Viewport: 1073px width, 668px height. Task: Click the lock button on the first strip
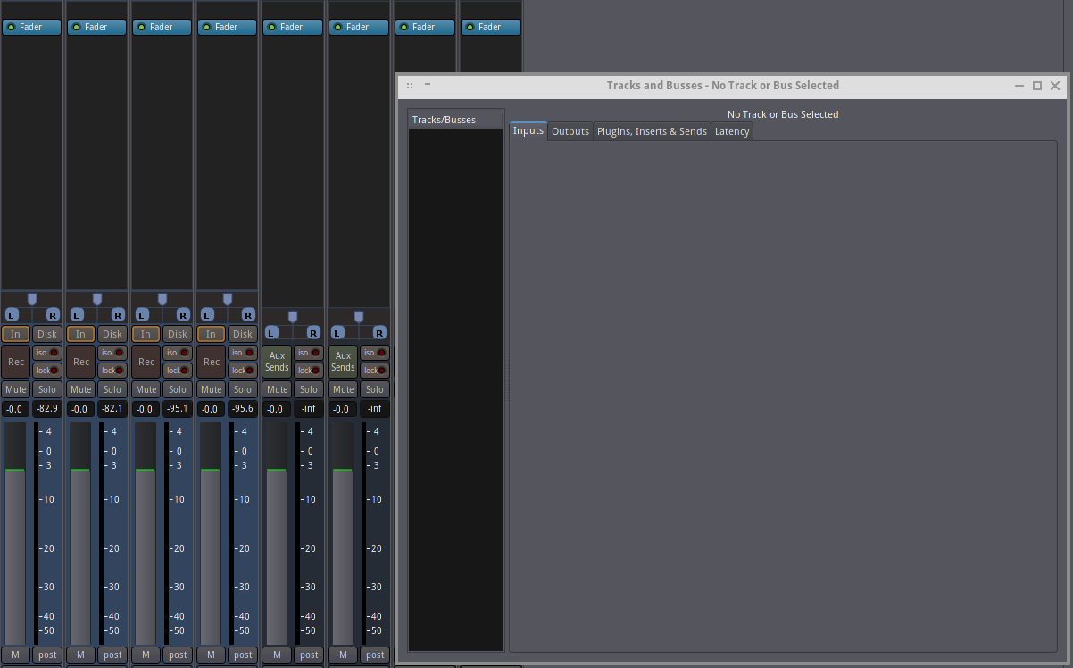pos(47,371)
